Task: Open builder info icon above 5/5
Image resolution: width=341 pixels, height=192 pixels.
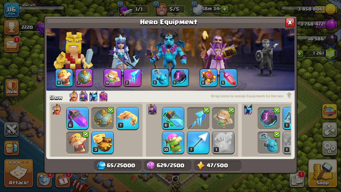Action: [x=156, y=4]
